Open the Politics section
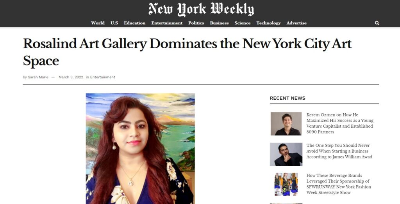400x204 pixels. (196, 23)
